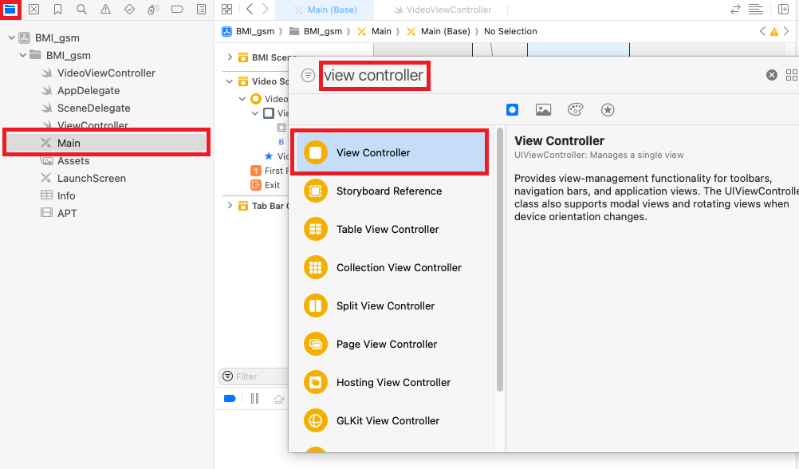The height and width of the screenshot is (469, 799).
Task: Click the outline Filter field
Action: (x=254, y=376)
